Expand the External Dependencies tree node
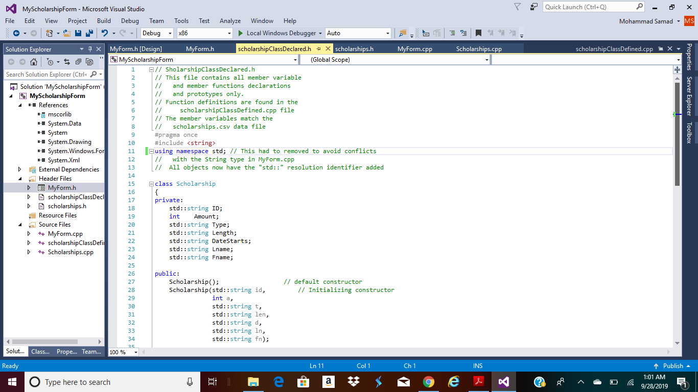 pyautogui.click(x=20, y=169)
